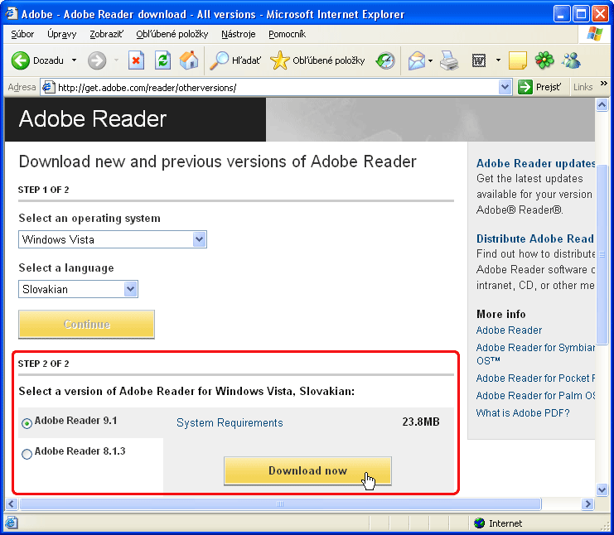The height and width of the screenshot is (535, 614).
Task: Expand the Edit dropdown arrow next to Word icon
Action: (498, 60)
